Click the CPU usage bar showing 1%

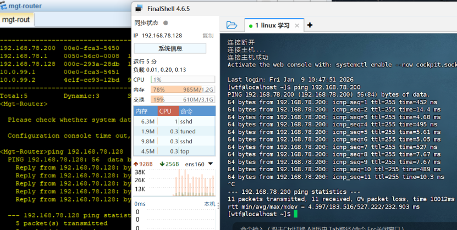click(x=183, y=80)
